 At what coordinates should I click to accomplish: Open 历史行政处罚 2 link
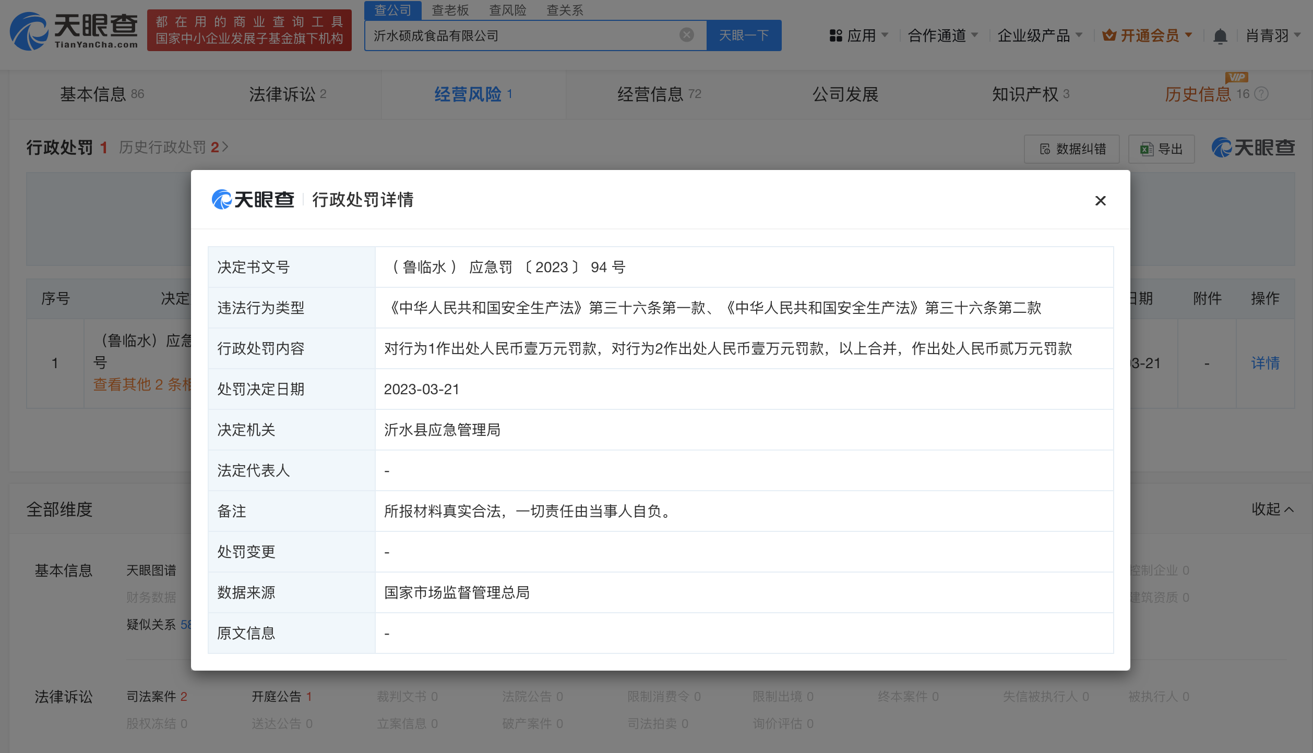173,148
